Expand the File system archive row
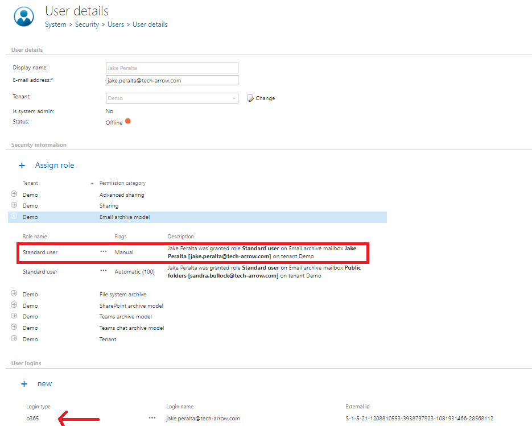 click(x=14, y=294)
